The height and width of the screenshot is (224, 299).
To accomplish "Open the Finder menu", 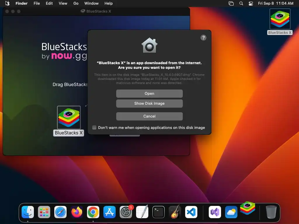I will pos(22,3).
